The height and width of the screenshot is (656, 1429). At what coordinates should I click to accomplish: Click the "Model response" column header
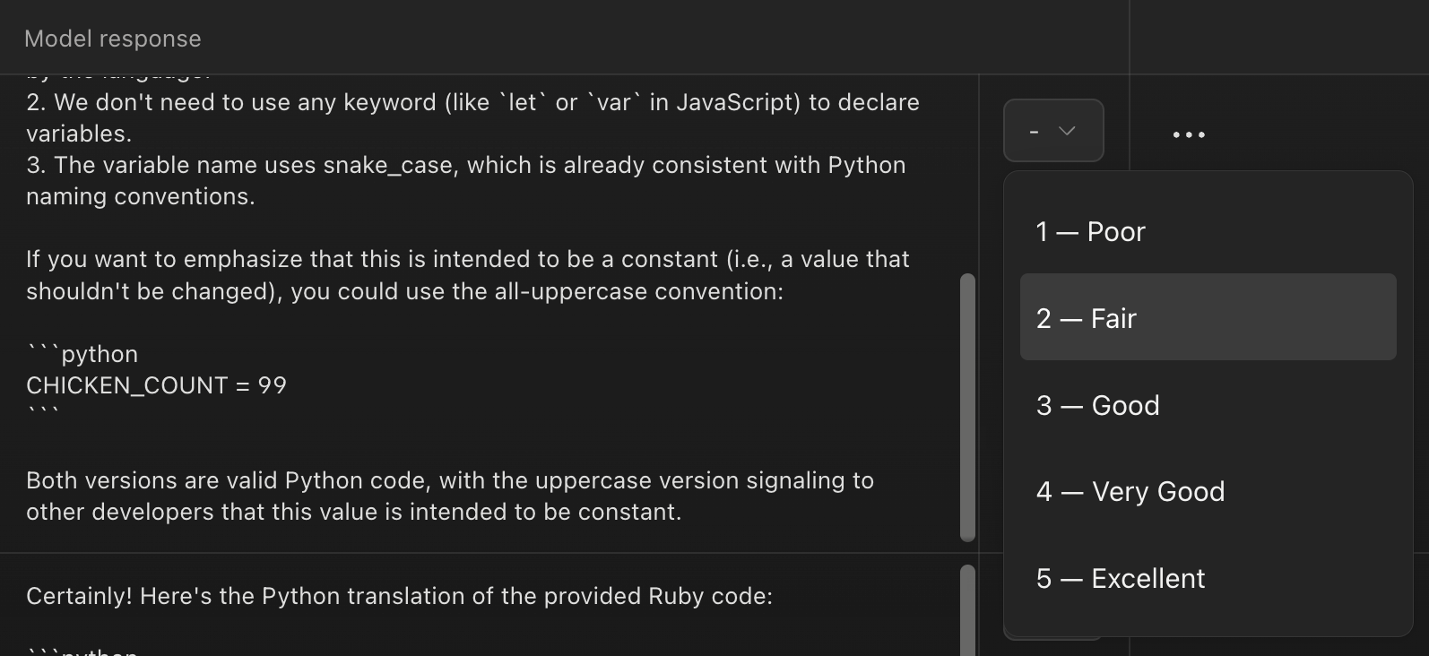coord(113,39)
